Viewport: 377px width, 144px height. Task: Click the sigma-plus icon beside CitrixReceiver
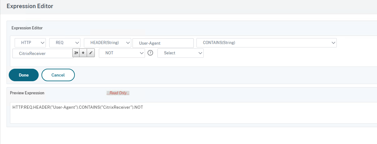pos(76,53)
